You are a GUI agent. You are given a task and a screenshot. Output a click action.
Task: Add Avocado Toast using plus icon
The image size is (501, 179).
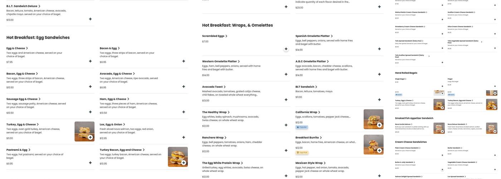tap(286, 100)
